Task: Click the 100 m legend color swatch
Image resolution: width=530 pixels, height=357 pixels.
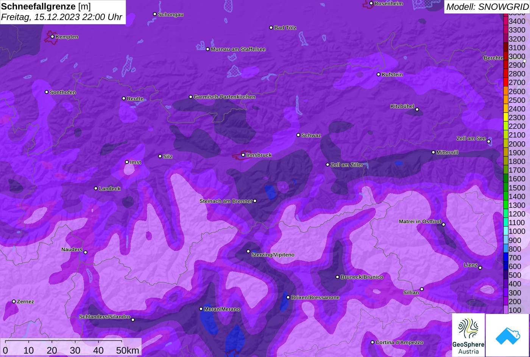Action: tap(505, 310)
